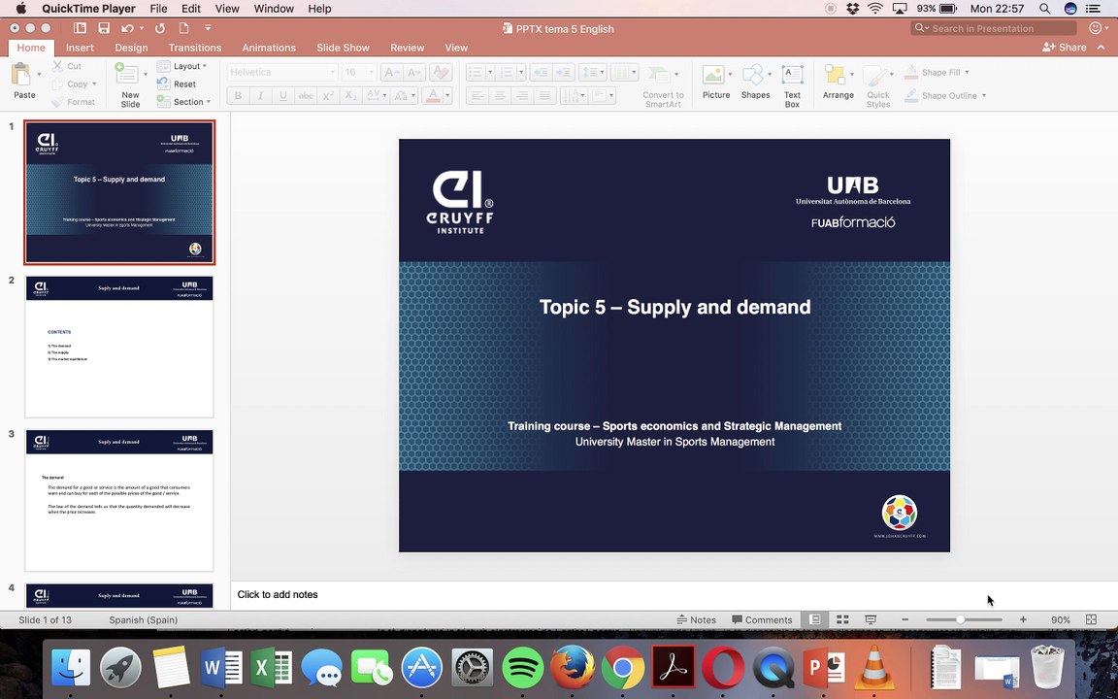The image size is (1118, 699).
Task: Click the Copy button in ribbon
Action: pos(73,83)
